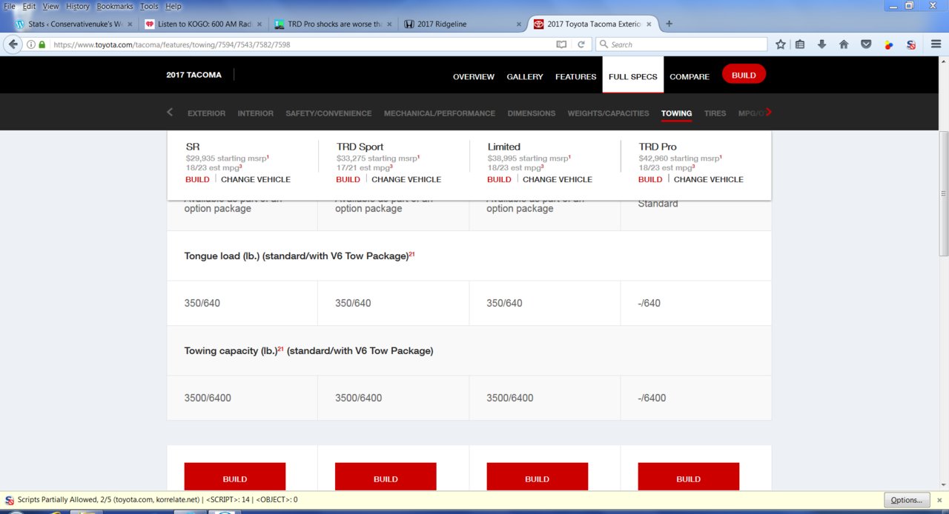Screen dimensions: 949x514
Task: Open the Tools menu
Action: pos(149,6)
